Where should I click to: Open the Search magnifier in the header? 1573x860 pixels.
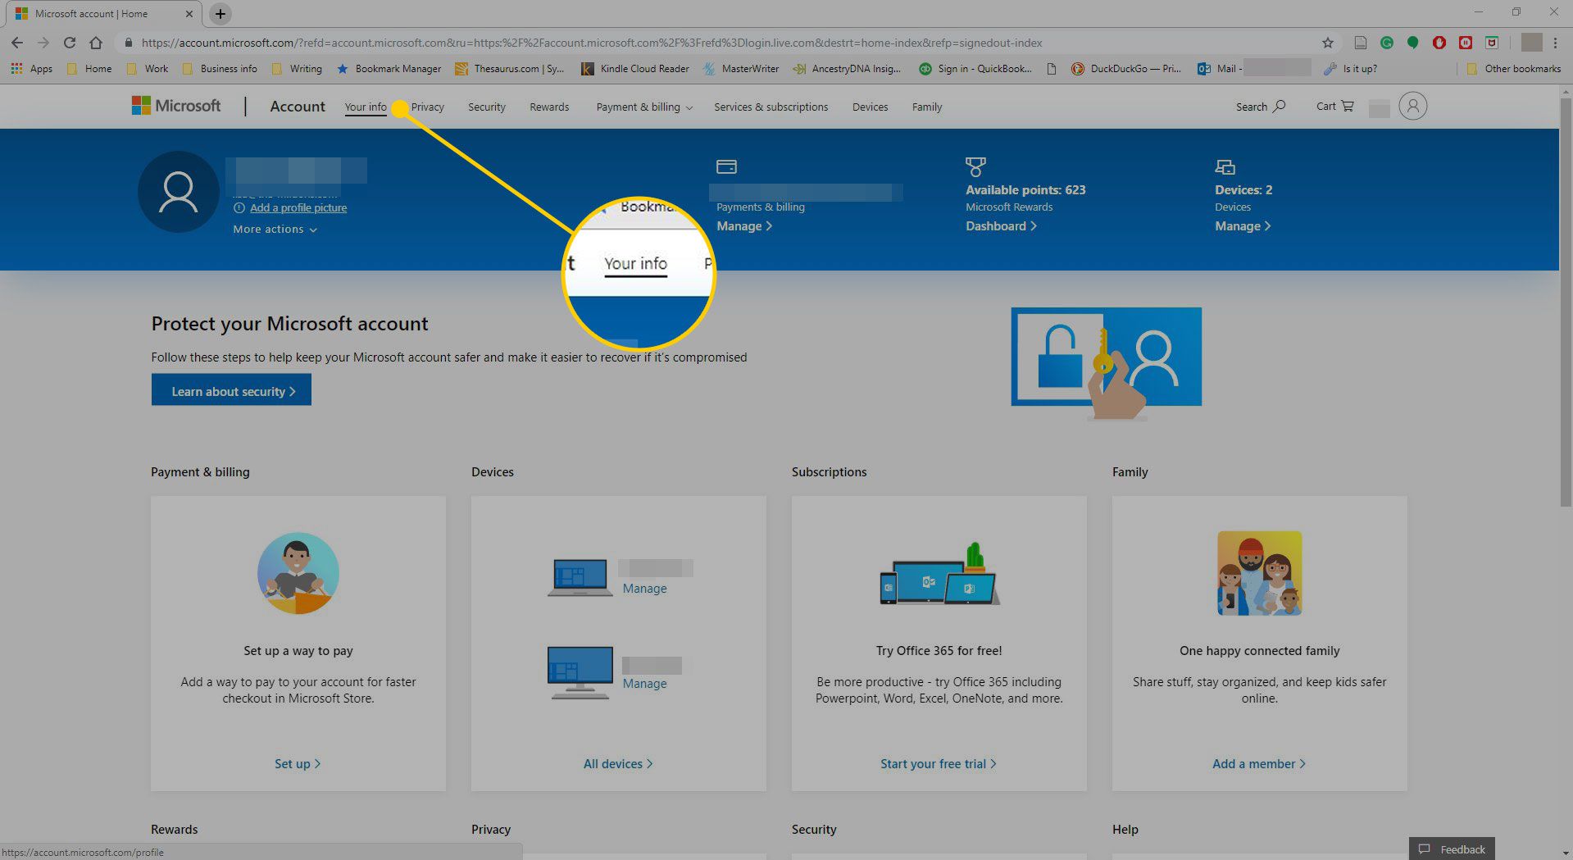[x=1261, y=107]
